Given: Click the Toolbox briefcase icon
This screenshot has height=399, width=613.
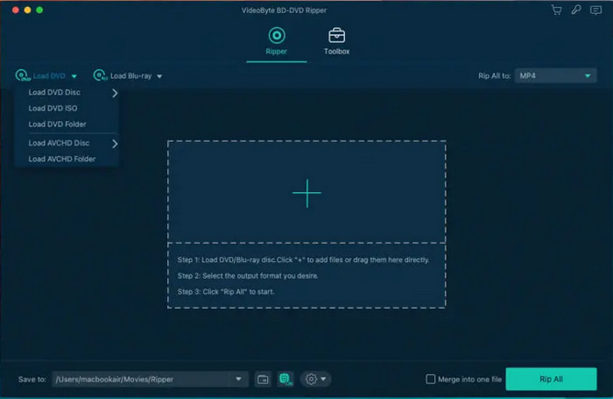Looking at the screenshot, I should pos(336,36).
